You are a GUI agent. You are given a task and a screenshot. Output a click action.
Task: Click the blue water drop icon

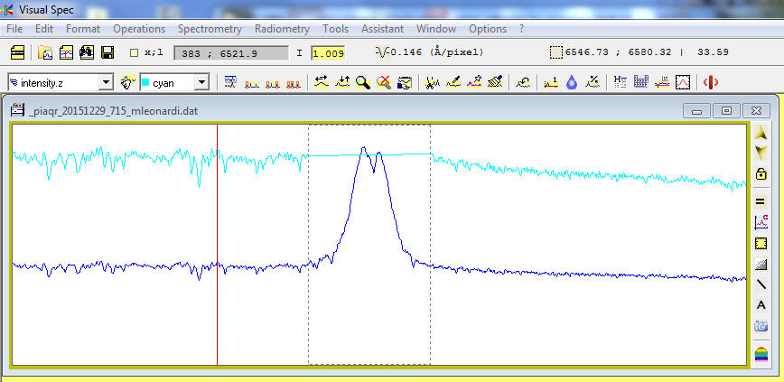coord(572,83)
